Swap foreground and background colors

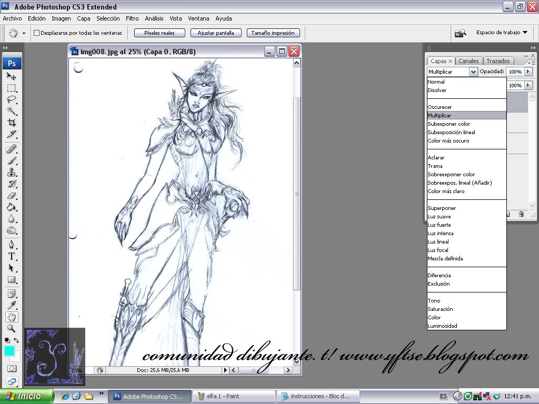pos(16,340)
